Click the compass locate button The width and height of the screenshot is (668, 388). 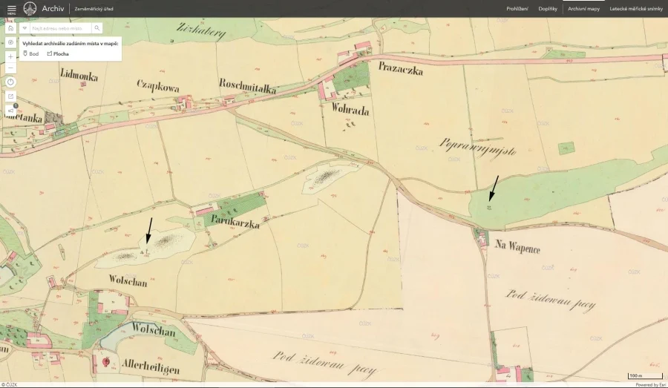(10, 43)
